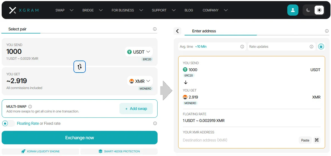331x156 pixels.
Task: Click layers icon of Smart Hedge Protection
Action: [100, 151]
